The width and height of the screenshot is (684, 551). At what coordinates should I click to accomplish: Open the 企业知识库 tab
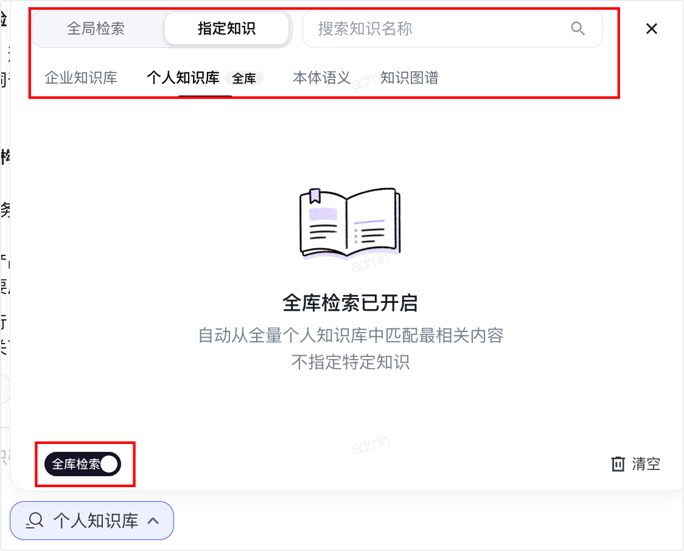[81, 78]
